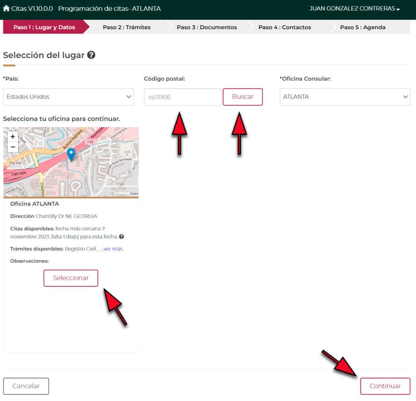Focus the Código postal input field
The width and height of the screenshot is (416, 401).
[x=182, y=97]
